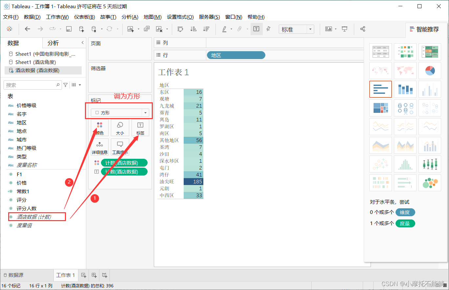Screen dimensions: 449x290
Task: Select the 工作表 1 sheet tab
Action: [66, 275]
